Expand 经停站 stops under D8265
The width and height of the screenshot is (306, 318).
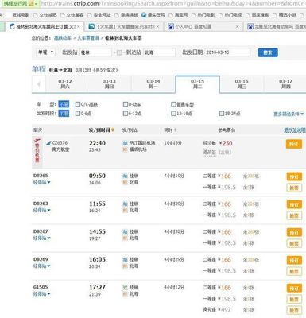[41, 182]
